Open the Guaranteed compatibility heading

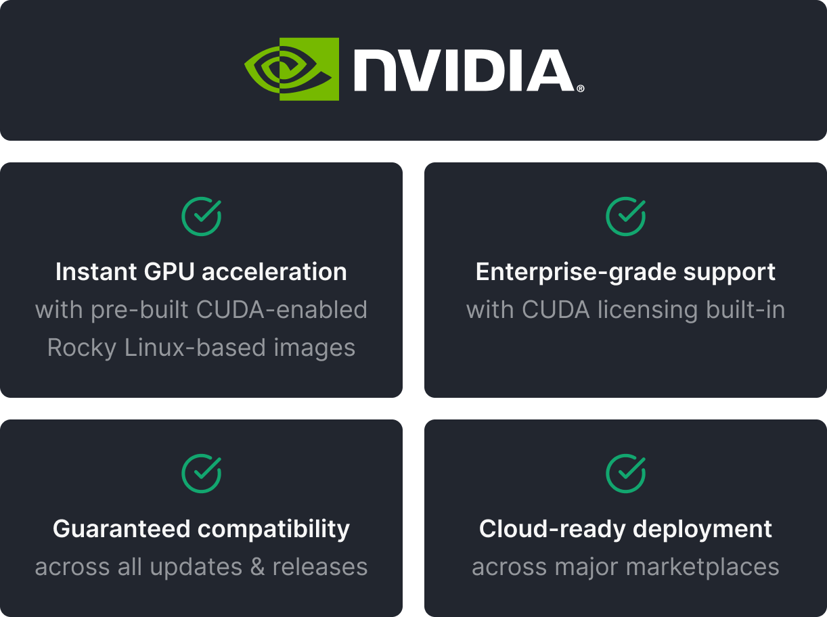[x=201, y=529]
